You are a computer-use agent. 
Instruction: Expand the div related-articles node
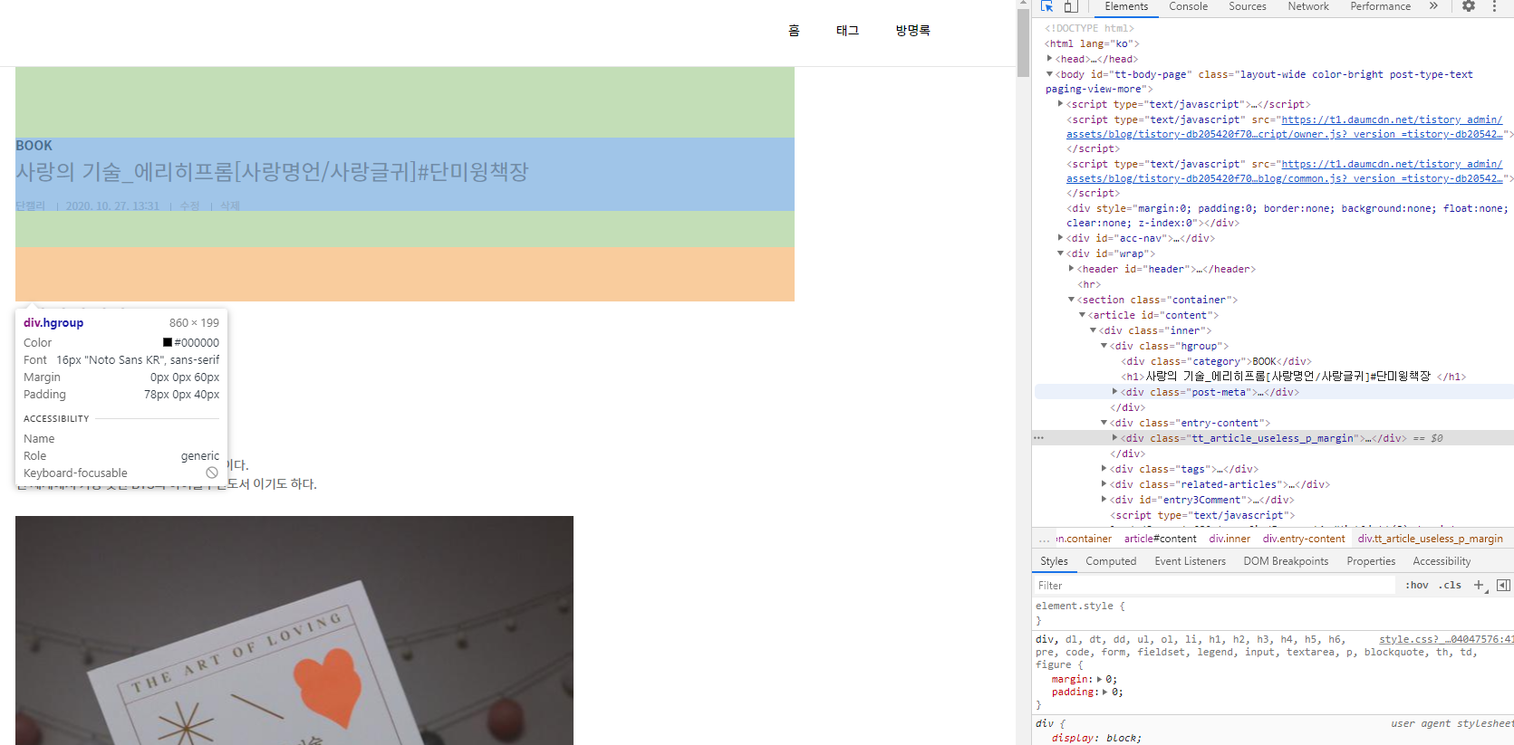[x=1104, y=484]
